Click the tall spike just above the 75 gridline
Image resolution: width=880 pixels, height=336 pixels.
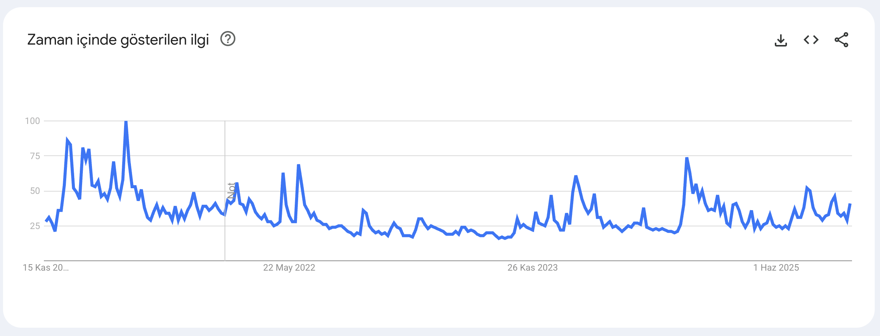coord(687,158)
